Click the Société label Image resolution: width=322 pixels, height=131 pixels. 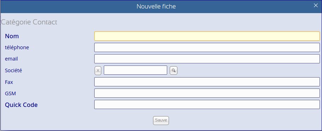click(13, 70)
